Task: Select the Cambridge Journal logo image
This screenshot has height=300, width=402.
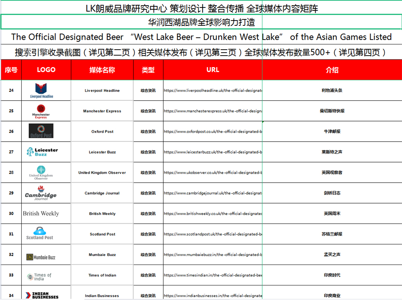Action: click(x=41, y=193)
